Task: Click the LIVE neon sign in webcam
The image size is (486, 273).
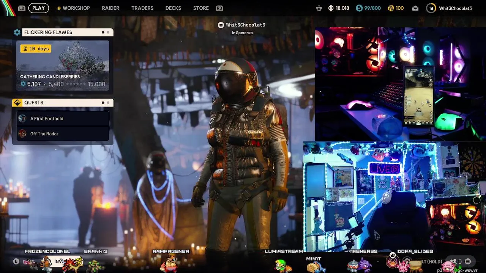Action: 385,169
